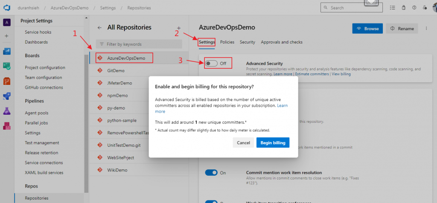Click the user profile avatar
Viewport: 437px width, 203px height.
(435, 8)
